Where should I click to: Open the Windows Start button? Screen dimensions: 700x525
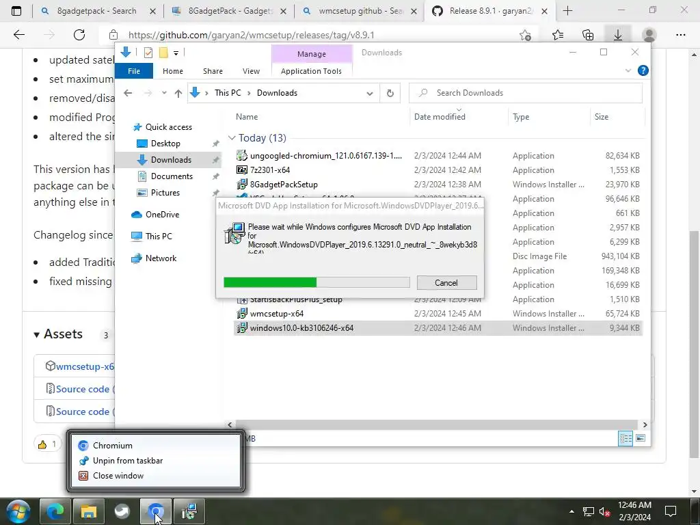click(17, 511)
